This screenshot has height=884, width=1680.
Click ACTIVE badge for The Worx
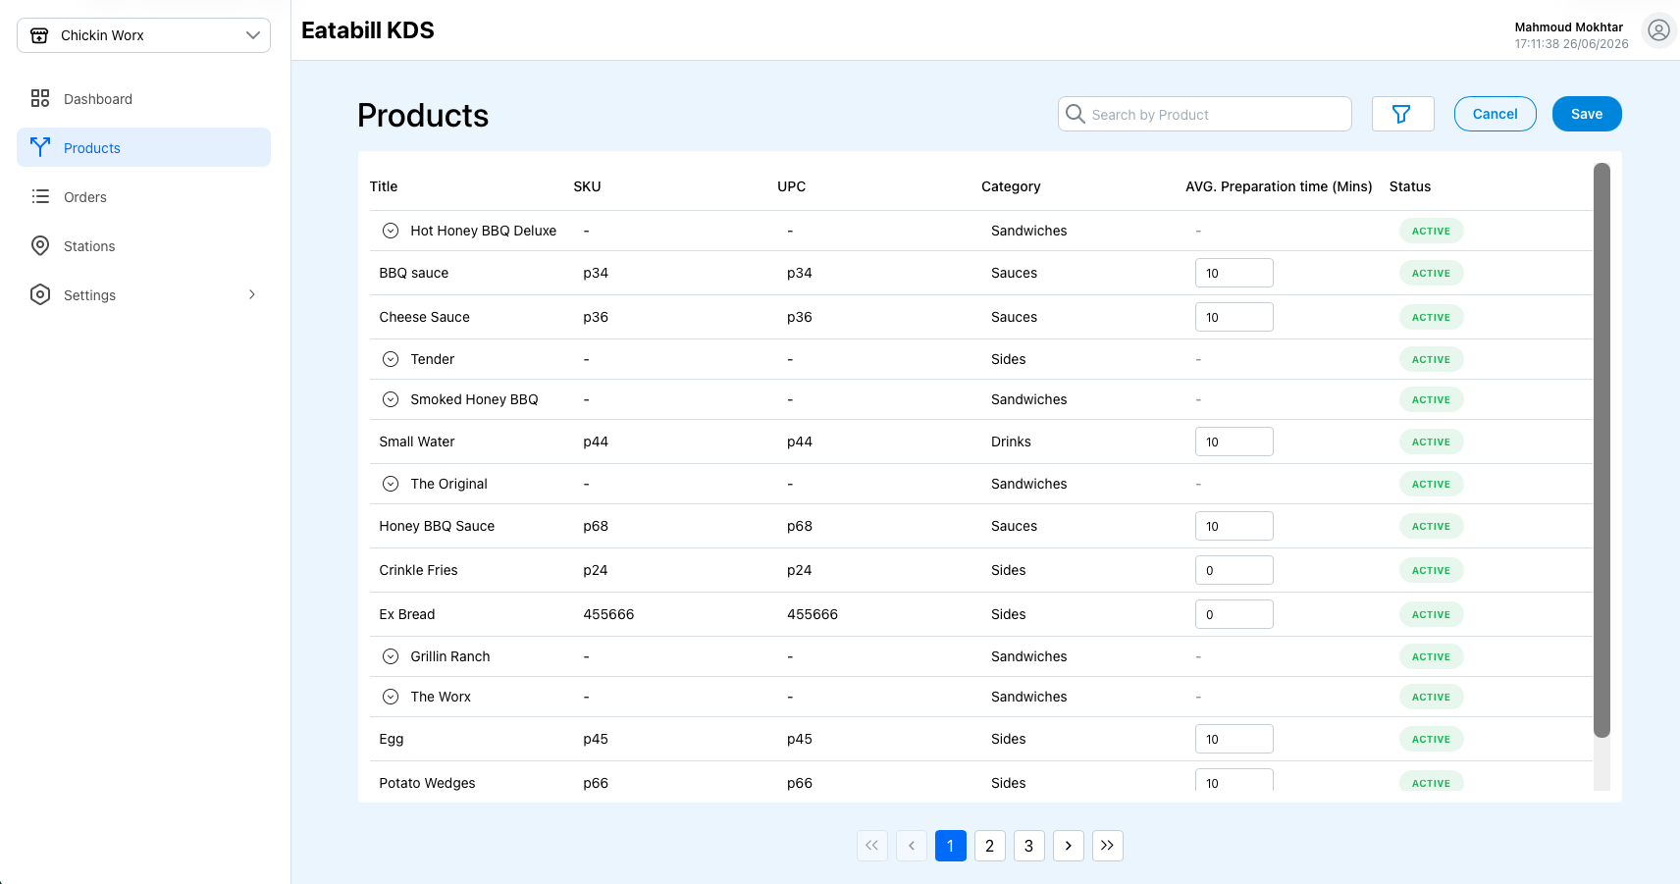[x=1431, y=697]
